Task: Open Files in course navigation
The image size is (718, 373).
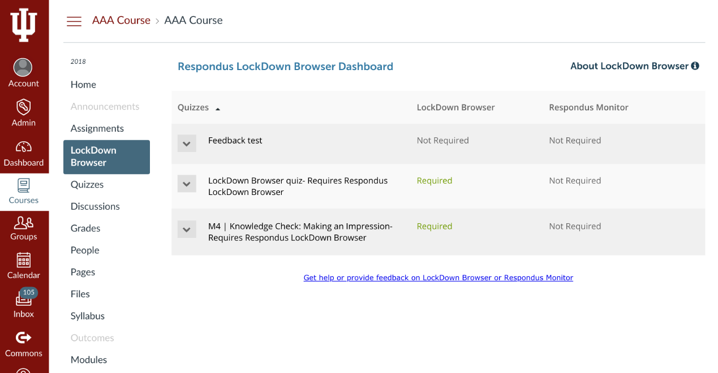Action: point(80,294)
